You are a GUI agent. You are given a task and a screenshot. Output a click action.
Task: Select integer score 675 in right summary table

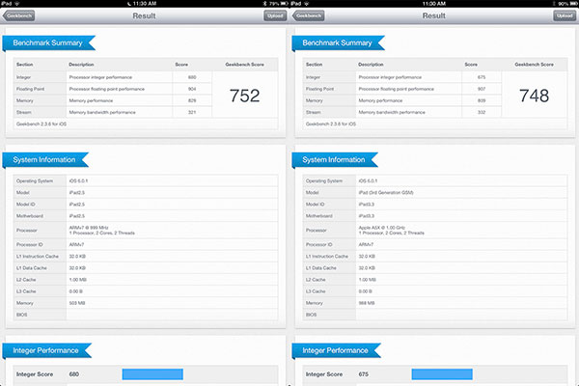482,77
